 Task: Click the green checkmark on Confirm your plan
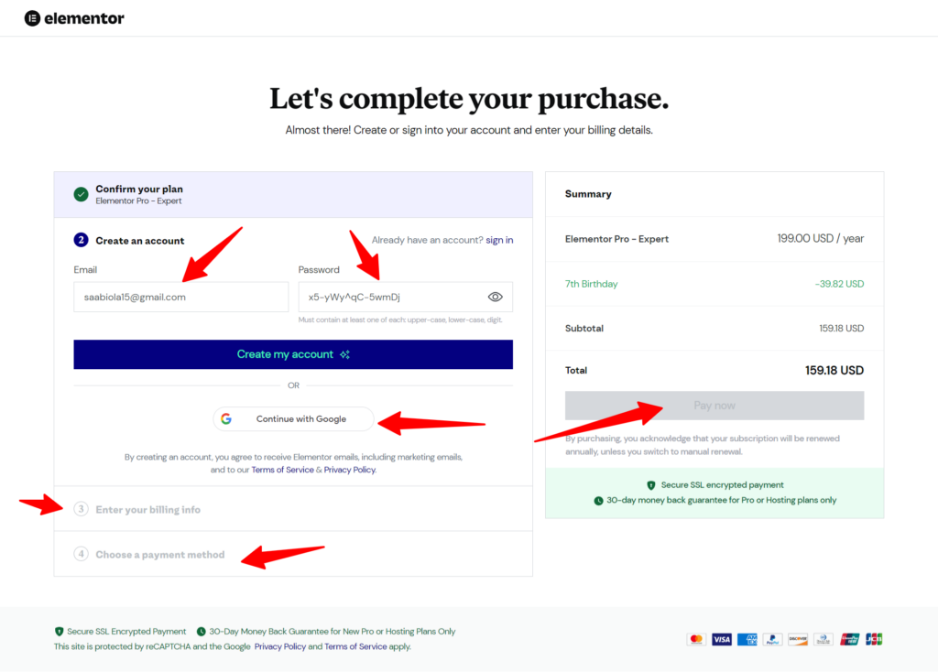(x=82, y=194)
